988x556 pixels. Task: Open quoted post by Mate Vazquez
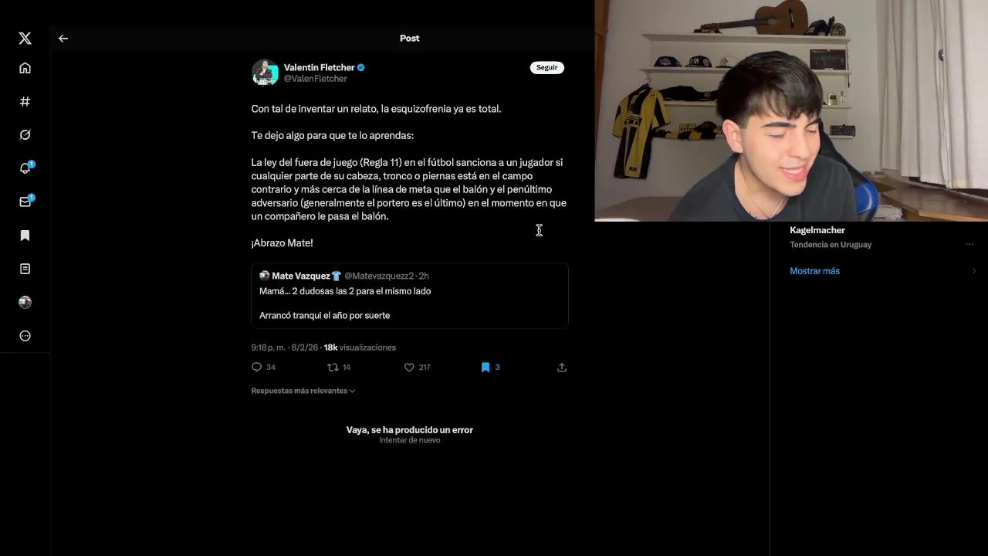[x=409, y=296]
